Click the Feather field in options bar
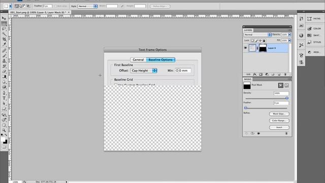Viewport: 325px width, 183px height. point(47,6)
